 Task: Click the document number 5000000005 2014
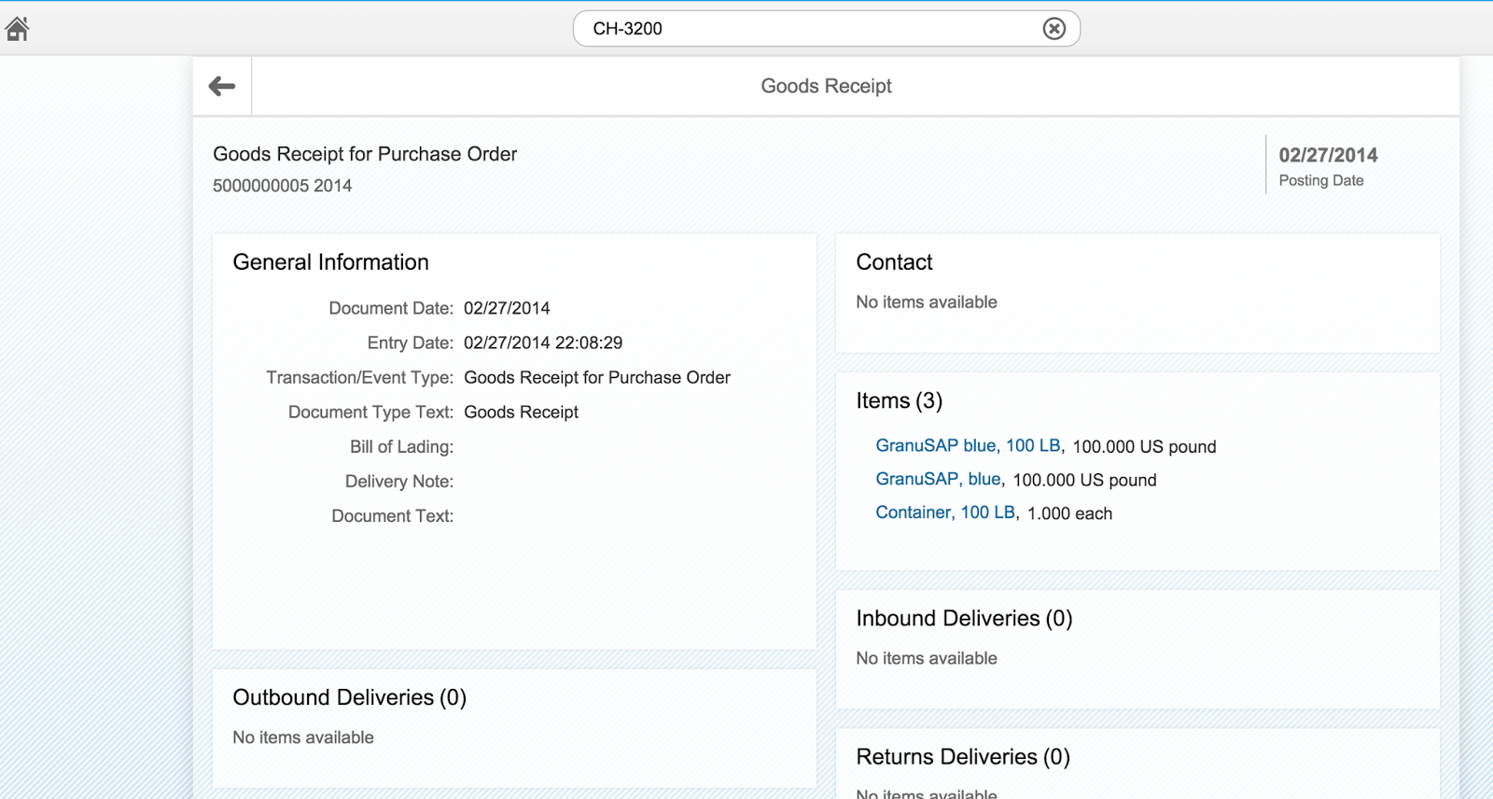[282, 186]
